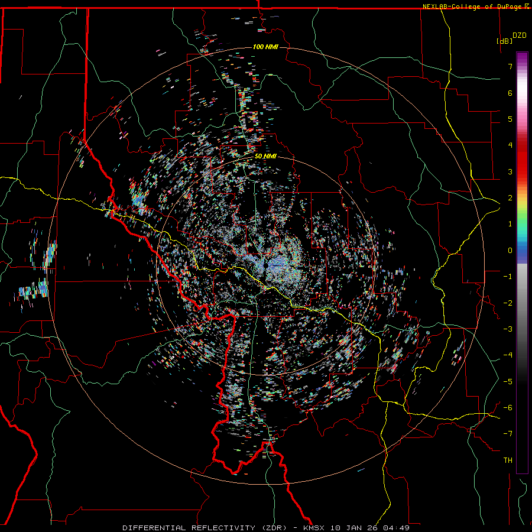Click the NEXLAB-College of DuPage label

click(472, 7)
